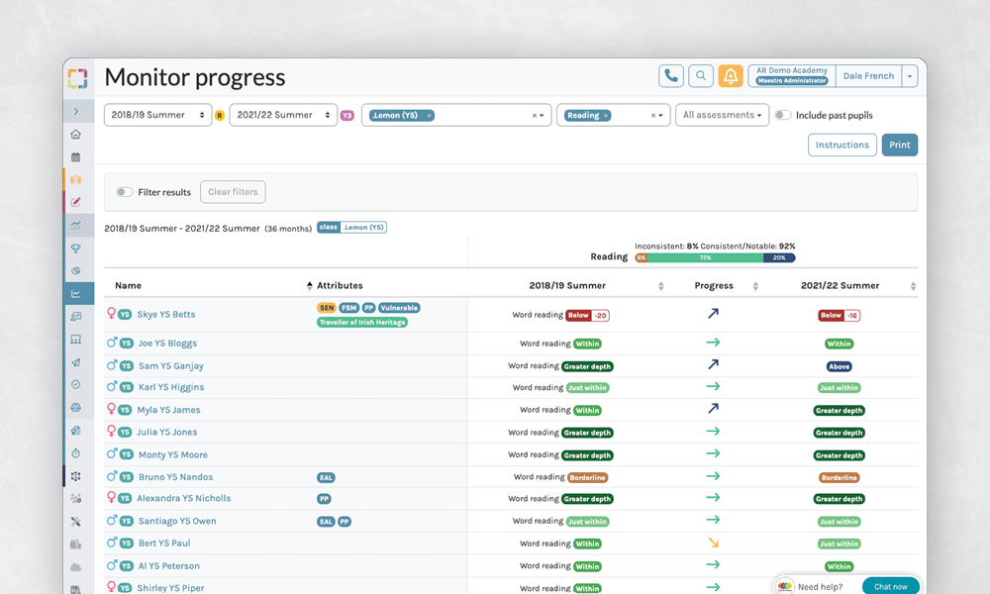
Task: Open pupil Skye Y5 Betts link
Action: click(166, 315)
